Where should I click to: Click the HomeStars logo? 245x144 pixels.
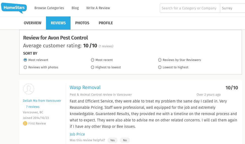[x=14, y=8]
